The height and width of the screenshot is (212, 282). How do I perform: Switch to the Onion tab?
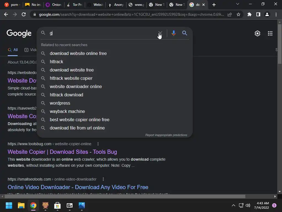click(53, 5)
